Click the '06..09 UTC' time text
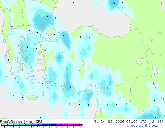The image size is (165, 128). pos(136,122)
